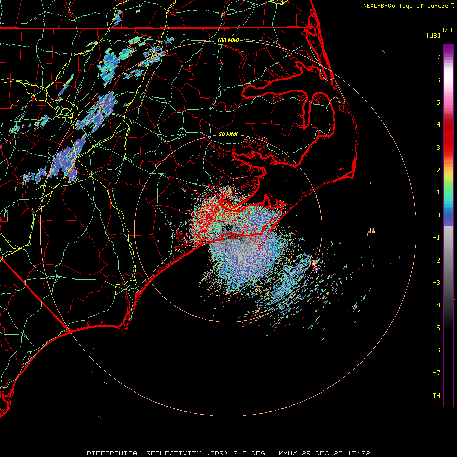The image size is (457, 457).
Task: Click the 4 dB value on the color scale
Action: [438, 125]
